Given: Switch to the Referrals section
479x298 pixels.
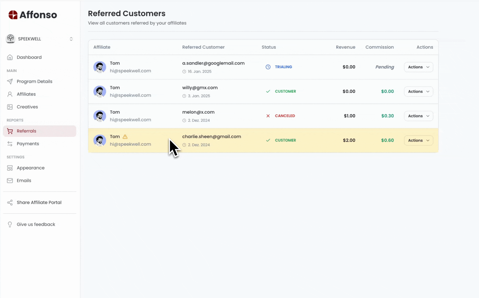Looking at the screenshot, I should tap(26, 131).
